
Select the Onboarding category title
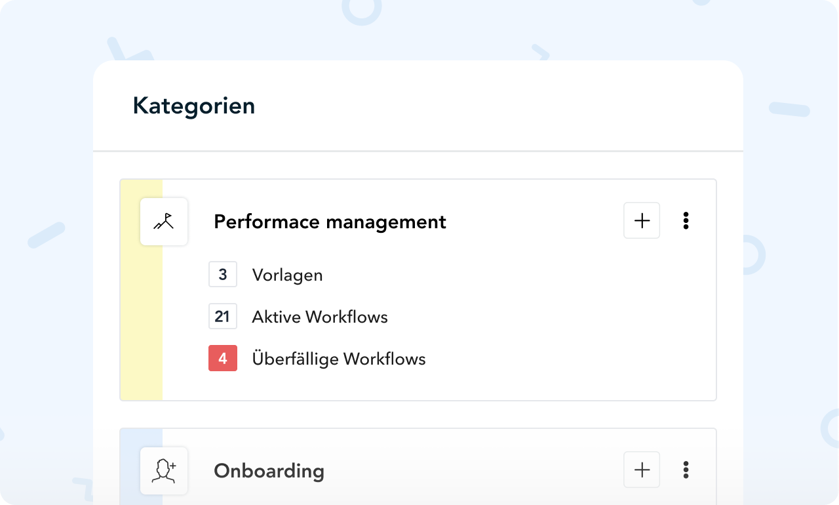click(269, 471)
